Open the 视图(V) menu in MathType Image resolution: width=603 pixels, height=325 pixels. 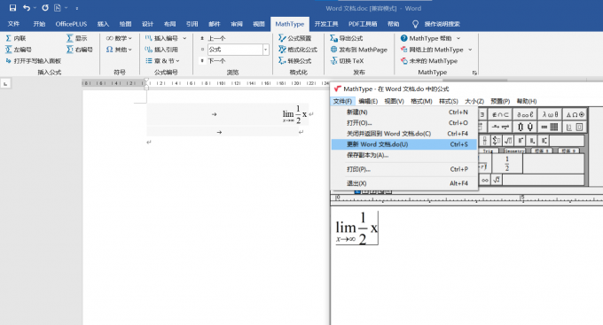coord(395,101)
